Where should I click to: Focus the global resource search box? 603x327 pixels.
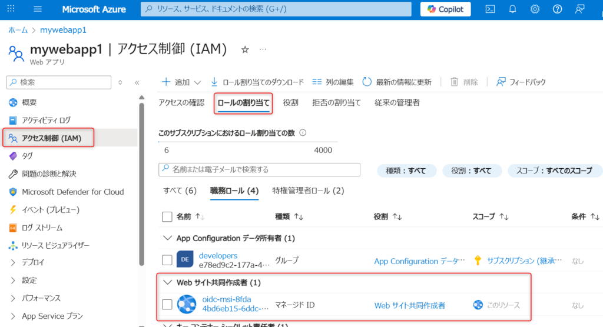(276, 9)
